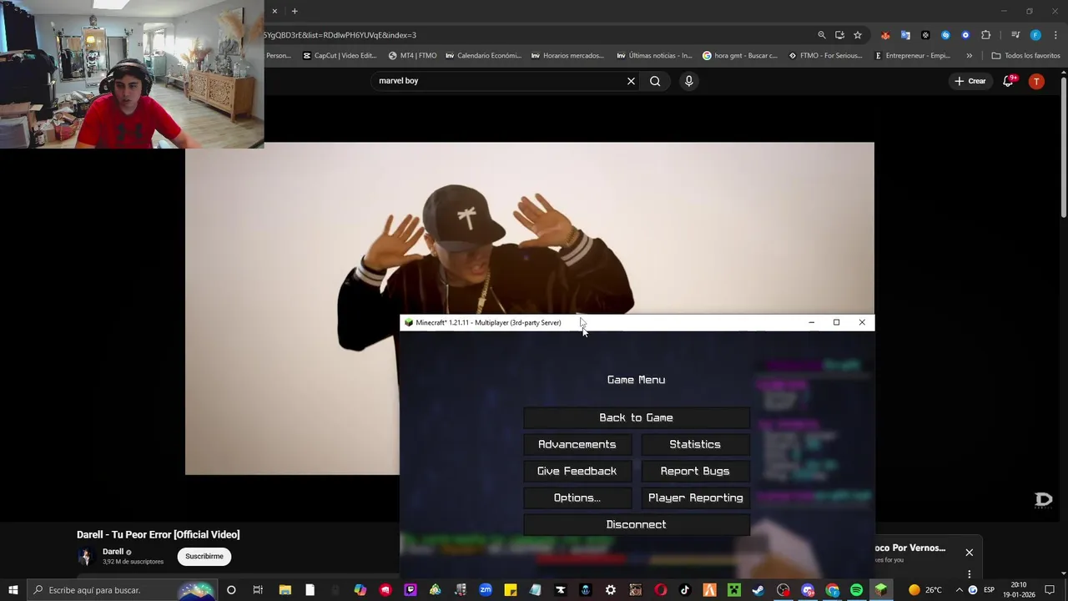The image size is (1068, 601).
Task: Click the Suscribirme button
Action: (204, 556)
